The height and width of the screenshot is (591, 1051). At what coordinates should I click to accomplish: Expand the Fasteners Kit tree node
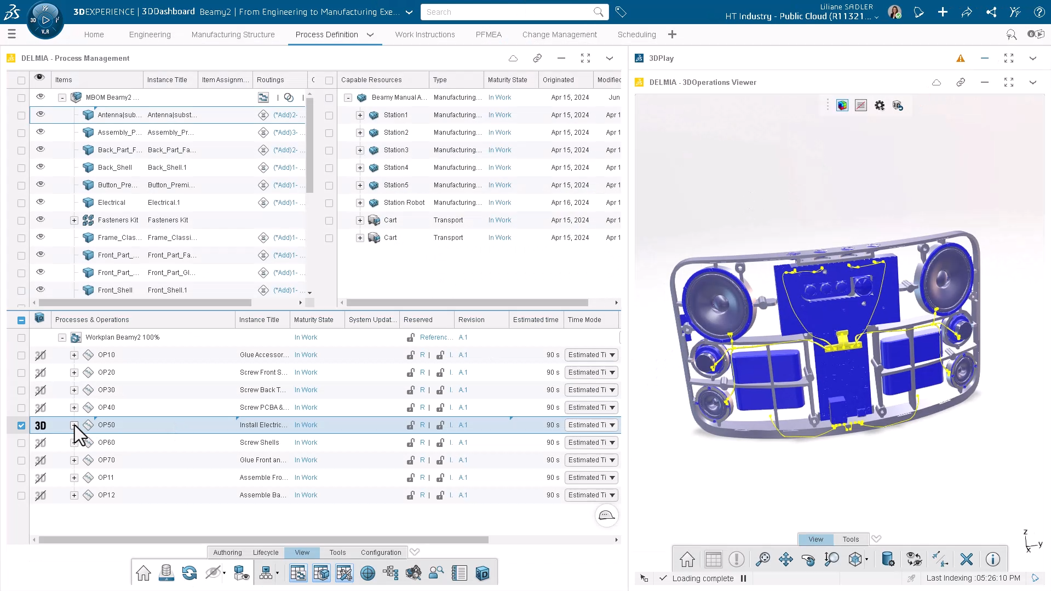[74, 220]
